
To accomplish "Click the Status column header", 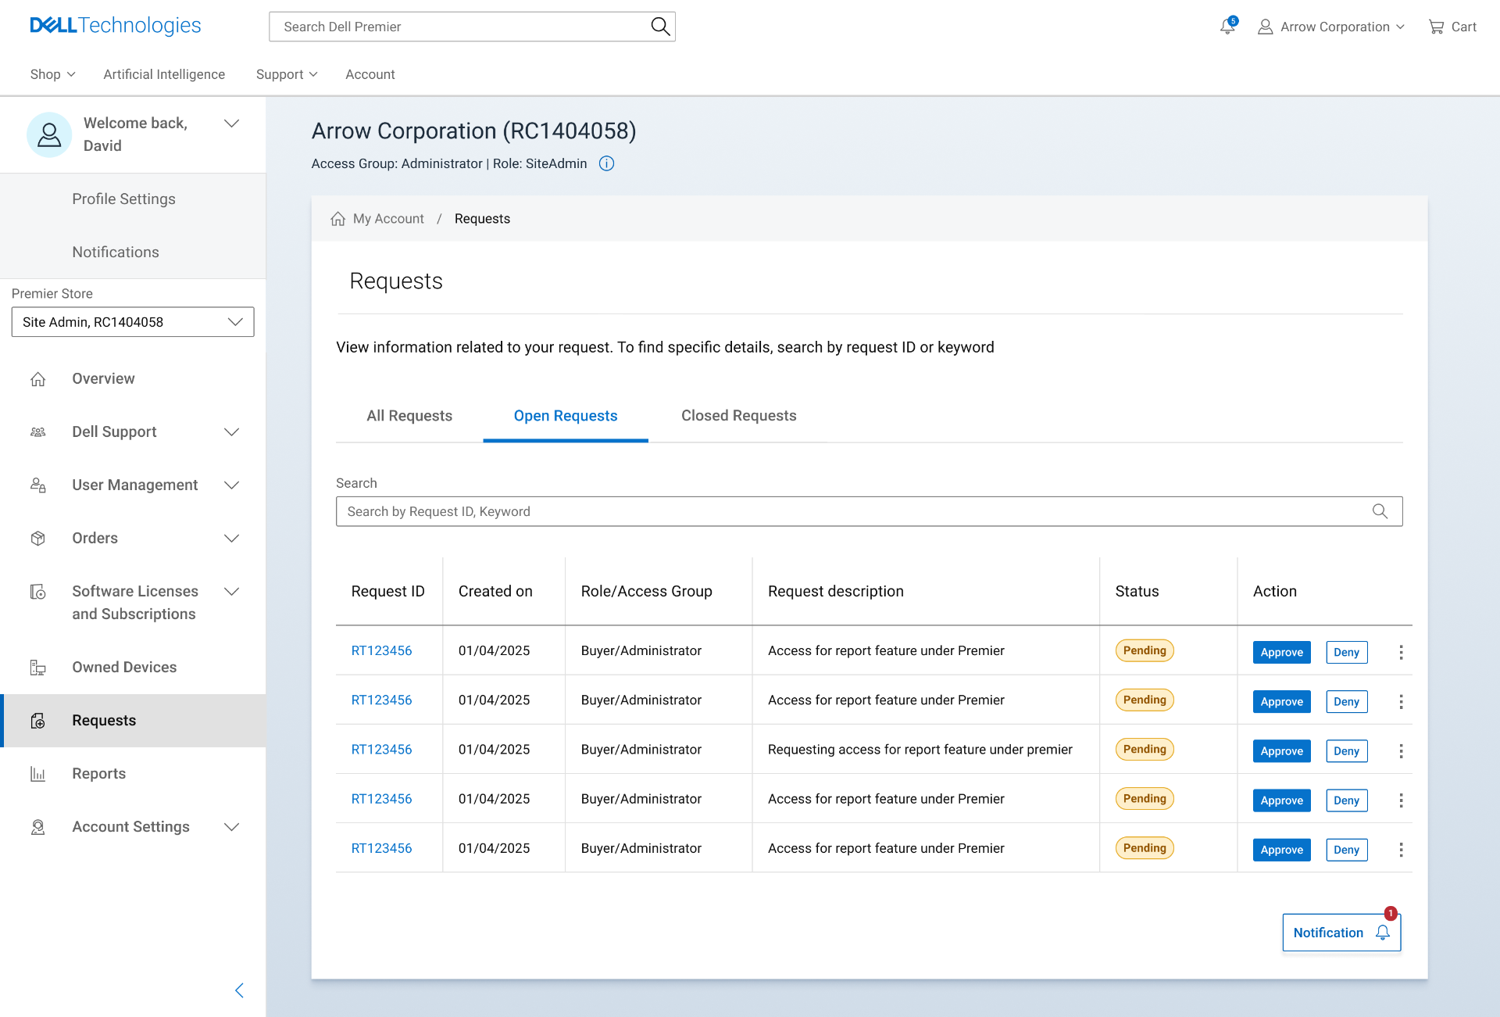I will 1137,591.
